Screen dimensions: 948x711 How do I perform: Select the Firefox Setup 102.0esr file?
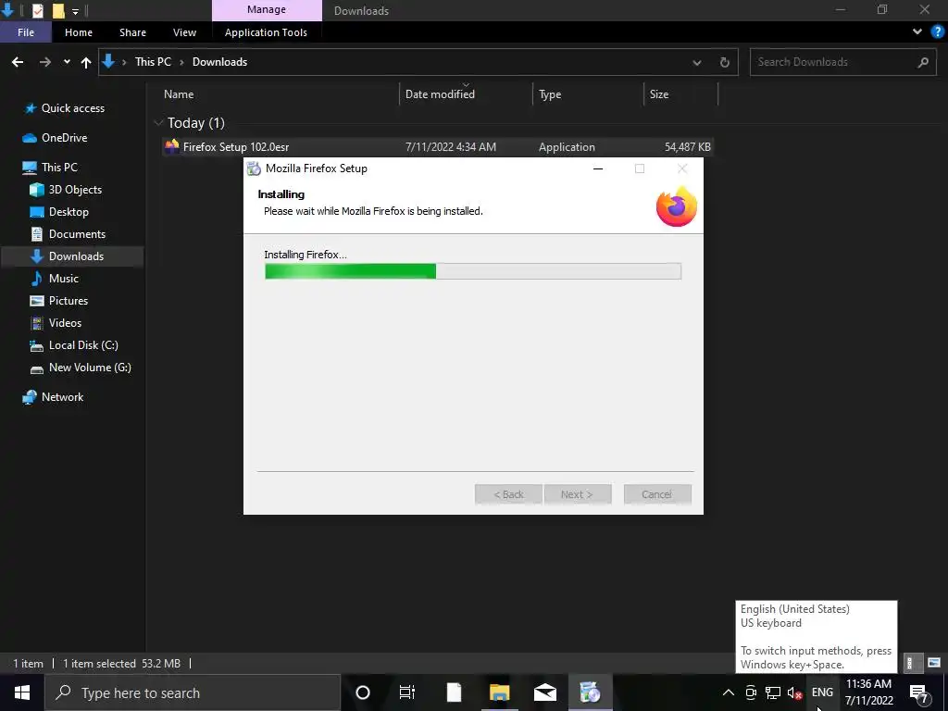(438, 147)
